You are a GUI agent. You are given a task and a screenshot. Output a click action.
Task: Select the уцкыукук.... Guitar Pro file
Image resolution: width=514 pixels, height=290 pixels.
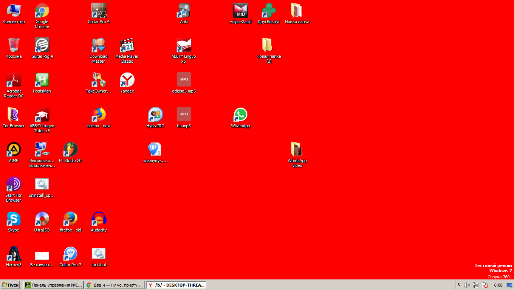tap(155, 150)
